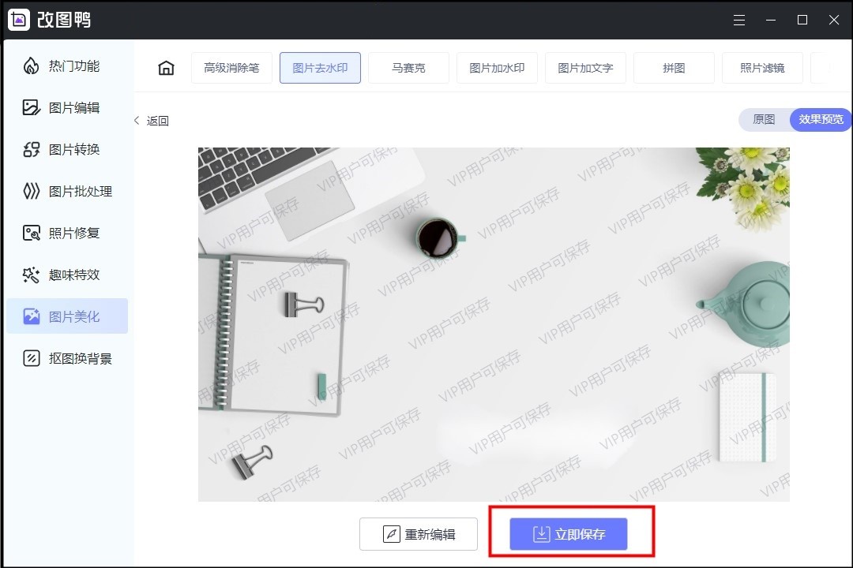
Task: Switch to the 马赛克 tab
Action: [x=408, y=68]
